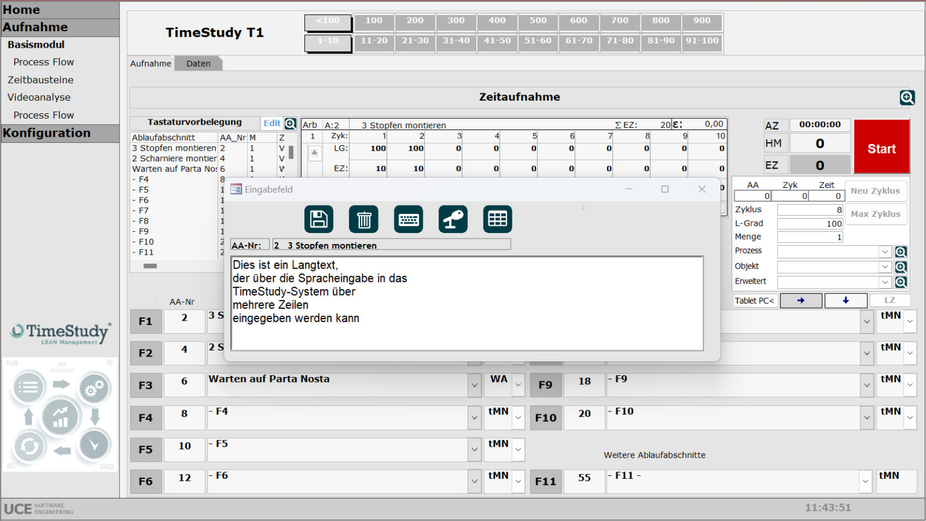Click the F4 function key button

[146, 417]
